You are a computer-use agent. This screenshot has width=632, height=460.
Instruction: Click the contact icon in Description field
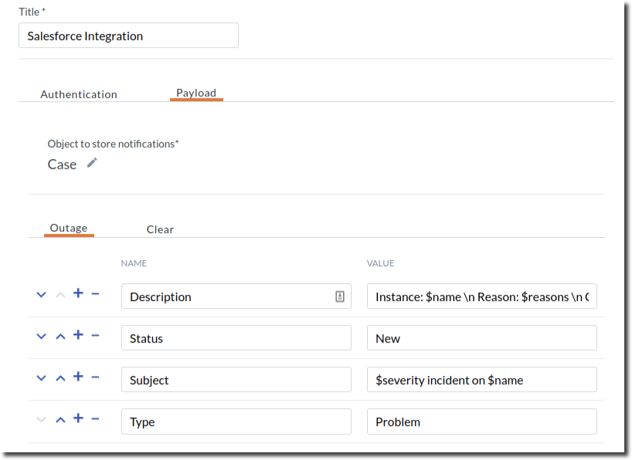339,296
